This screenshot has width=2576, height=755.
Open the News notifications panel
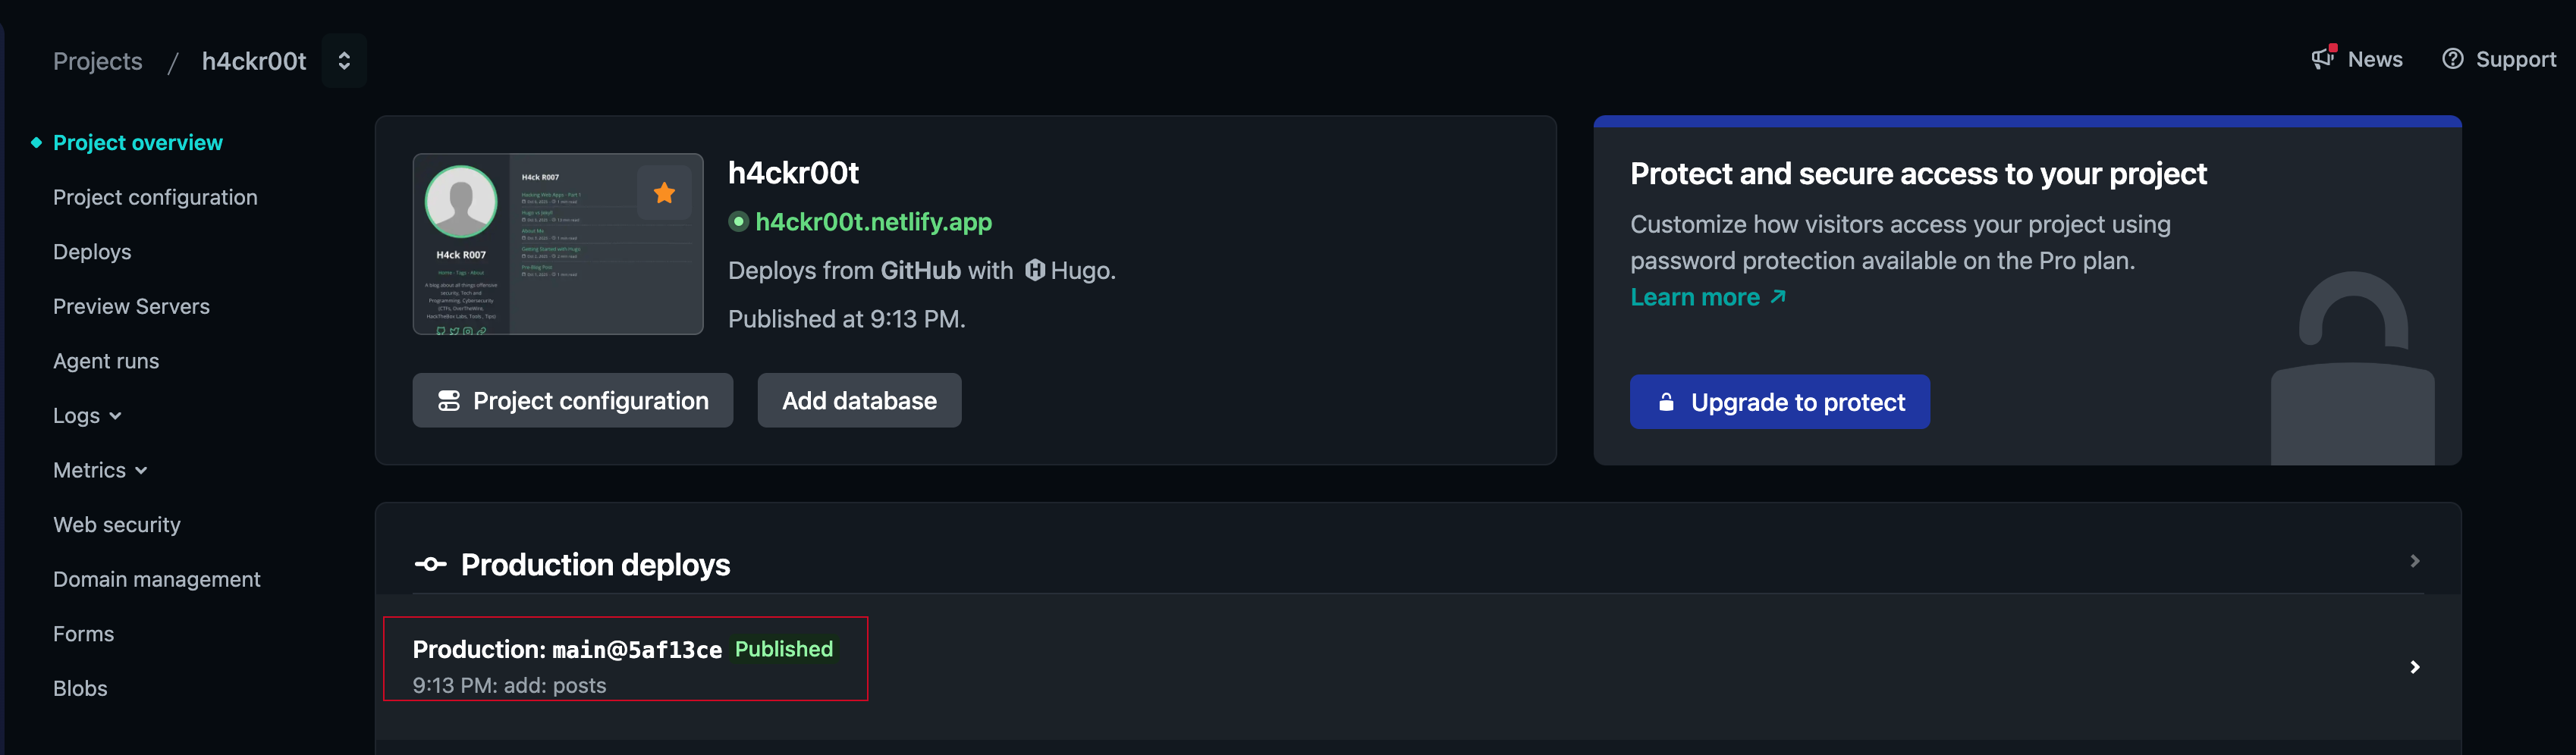(2357, 59)
